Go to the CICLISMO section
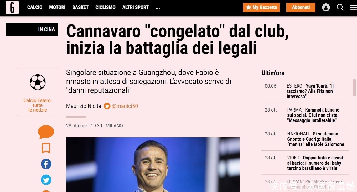Image resolution: width=357 pixels, height=192 pixels. click(105, 7)
